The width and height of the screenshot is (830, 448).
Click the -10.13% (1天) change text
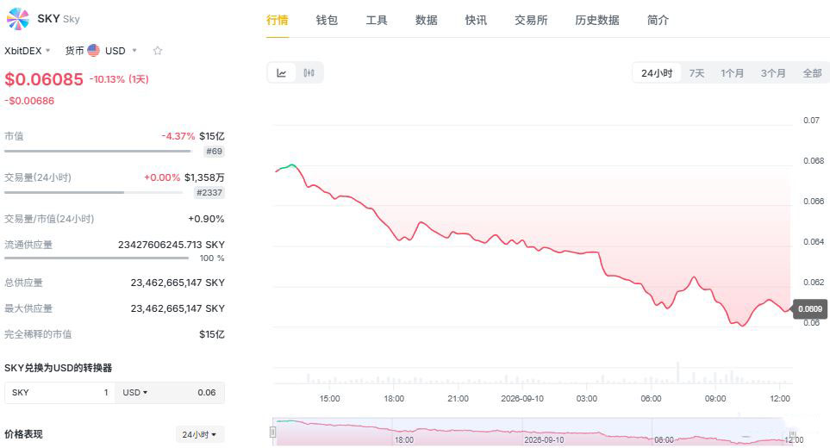coord(119,79)
